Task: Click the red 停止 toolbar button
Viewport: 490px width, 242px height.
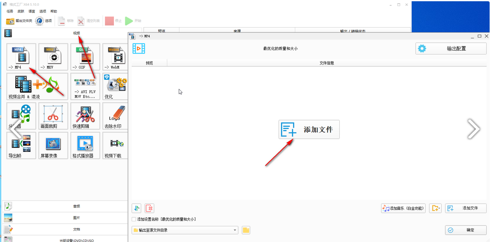Action: point(114,21)
